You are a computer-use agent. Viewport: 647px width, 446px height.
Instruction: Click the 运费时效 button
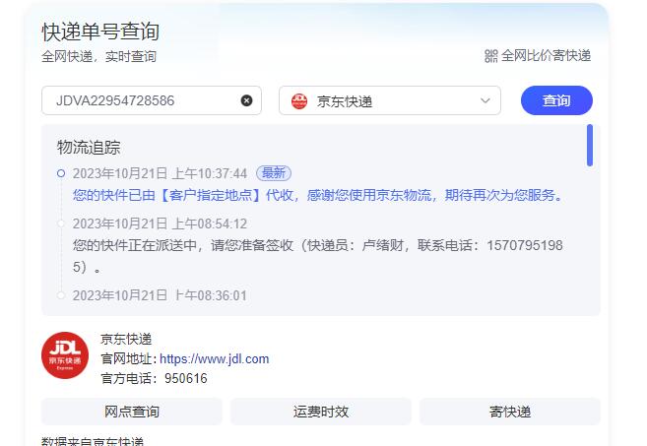click(x=321, y=412)
